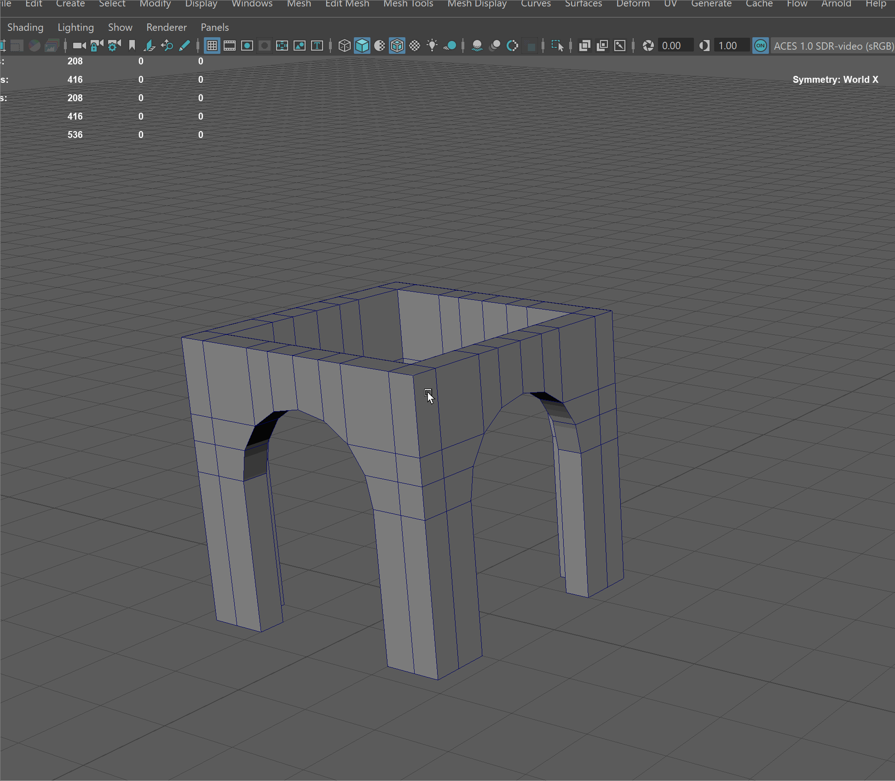This screenshot has height=781, width=895.
Task: Toggle Wireframe on Shaded display
Action: click(x=397, y=46)
